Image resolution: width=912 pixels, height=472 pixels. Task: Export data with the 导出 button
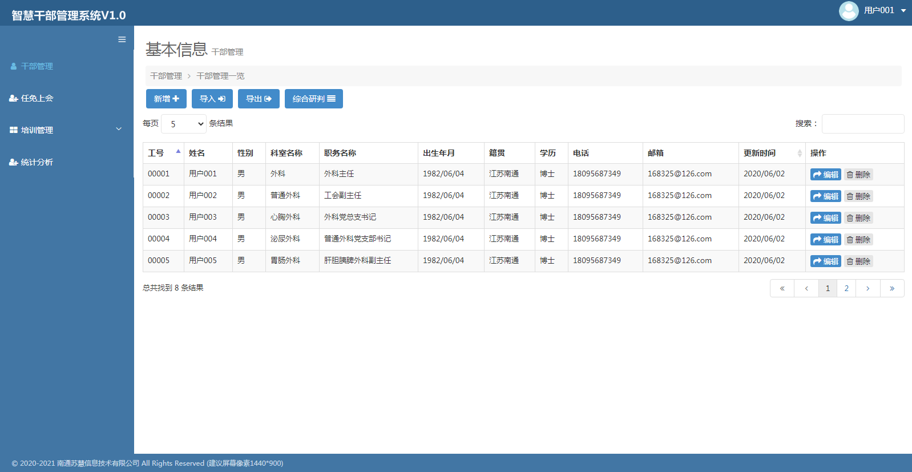coord(259,99)
